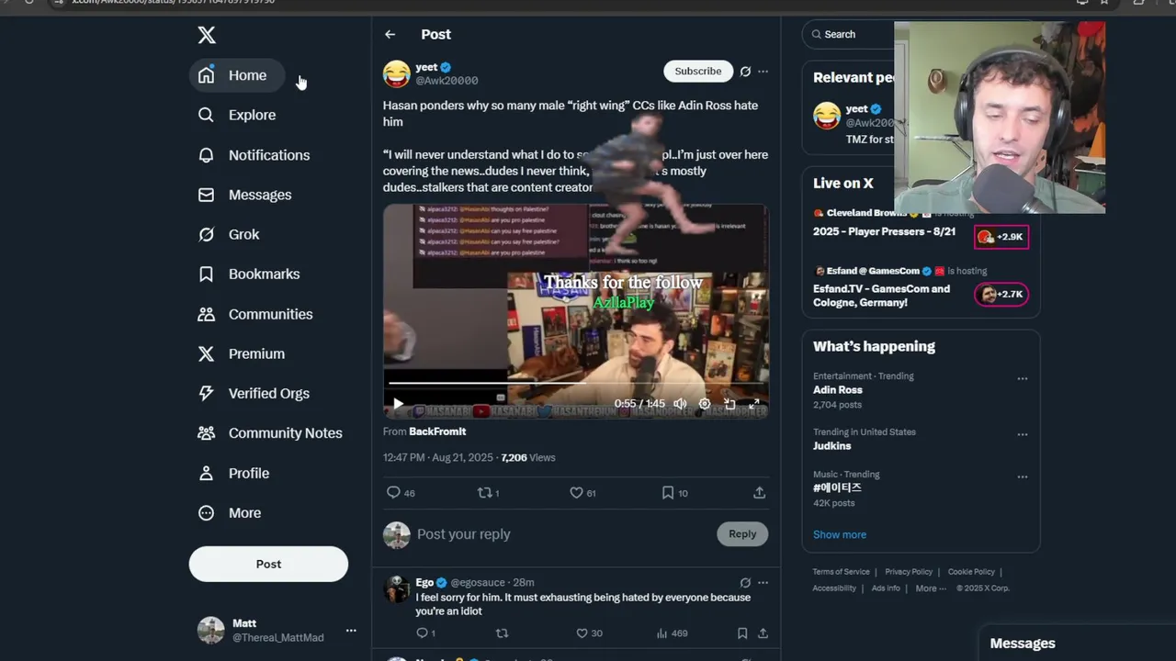Open the Privacy Policy footer link
Image resolution: width=1176 pixels, height=661 pixels.
(909, 572)
